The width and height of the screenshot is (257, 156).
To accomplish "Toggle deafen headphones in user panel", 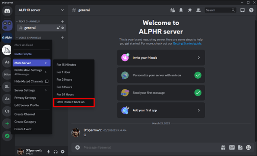I will point(55,152).
